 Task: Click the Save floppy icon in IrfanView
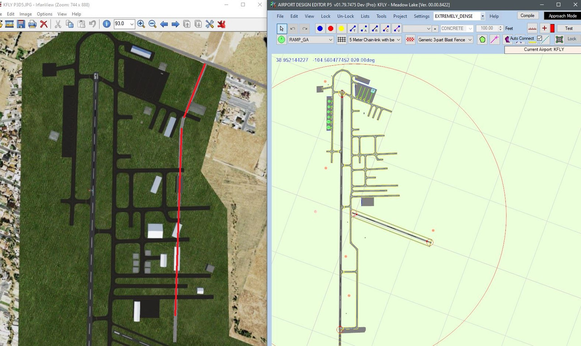click(x=21, y=24)
